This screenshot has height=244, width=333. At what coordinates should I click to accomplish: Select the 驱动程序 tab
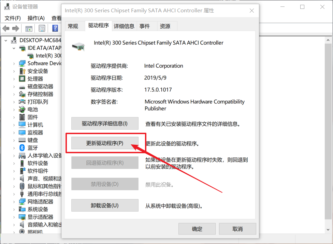pyautogui.click(x=99, y=26)
